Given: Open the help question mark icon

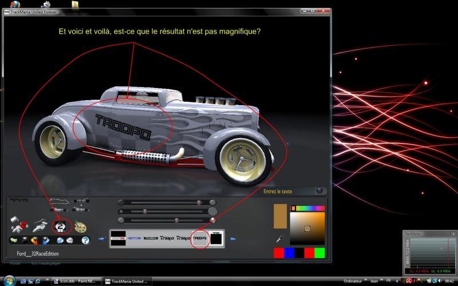Looking at the screenshot, I should pos(85,240).
